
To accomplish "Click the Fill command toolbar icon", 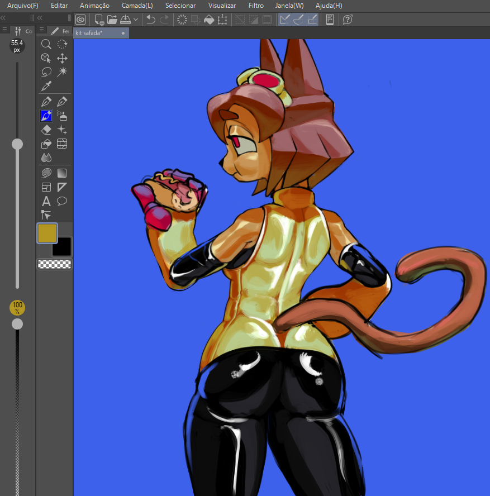I will pyautogui.click(x=209, y=20).
